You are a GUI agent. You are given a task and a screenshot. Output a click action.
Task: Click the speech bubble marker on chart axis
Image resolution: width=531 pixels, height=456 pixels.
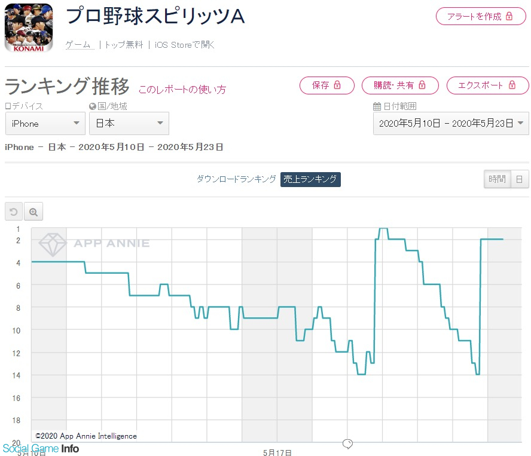pos(347,443)
